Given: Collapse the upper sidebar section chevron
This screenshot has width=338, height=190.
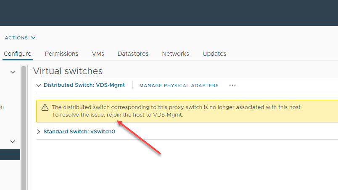Looking at the screenshot, I should (13, 73).
